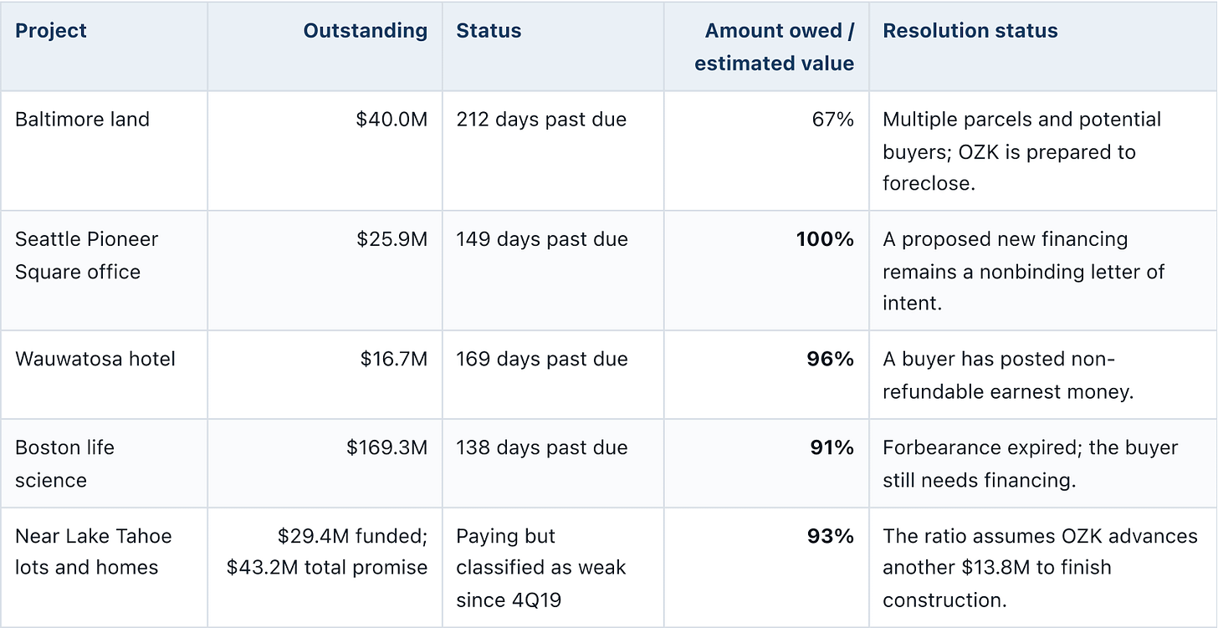Click the $169.3M outstanding amount
Screen dimensions: 1218x628
click(386, 447)
